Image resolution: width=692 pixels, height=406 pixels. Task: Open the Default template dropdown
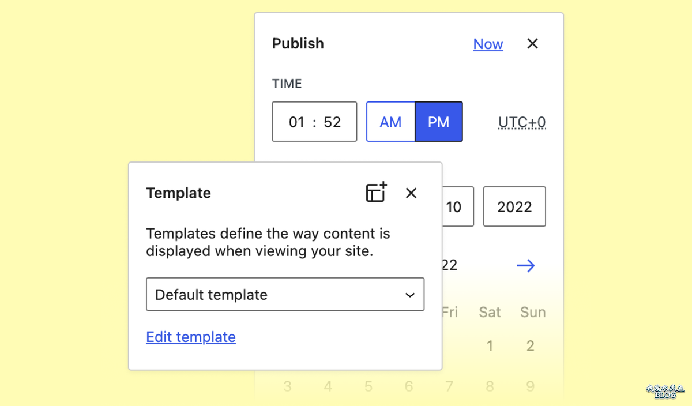285,295
